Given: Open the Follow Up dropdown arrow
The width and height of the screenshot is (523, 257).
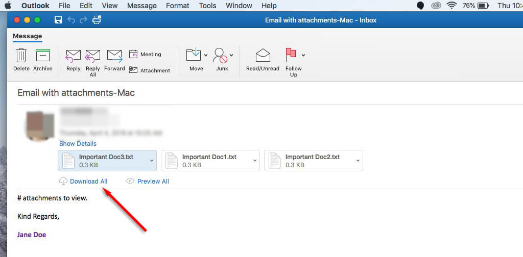Looking at the screenshot, I should 303,55.
